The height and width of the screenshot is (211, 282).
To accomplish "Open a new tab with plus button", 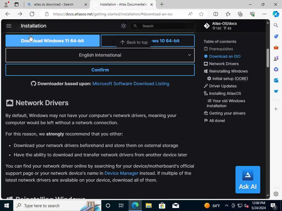I will click(162, 4).
